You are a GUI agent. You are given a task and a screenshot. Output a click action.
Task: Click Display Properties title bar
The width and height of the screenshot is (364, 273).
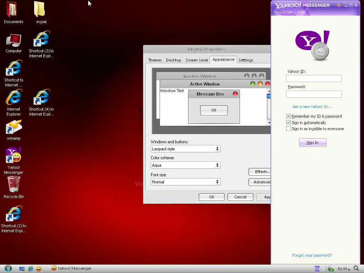coord(207,49)
